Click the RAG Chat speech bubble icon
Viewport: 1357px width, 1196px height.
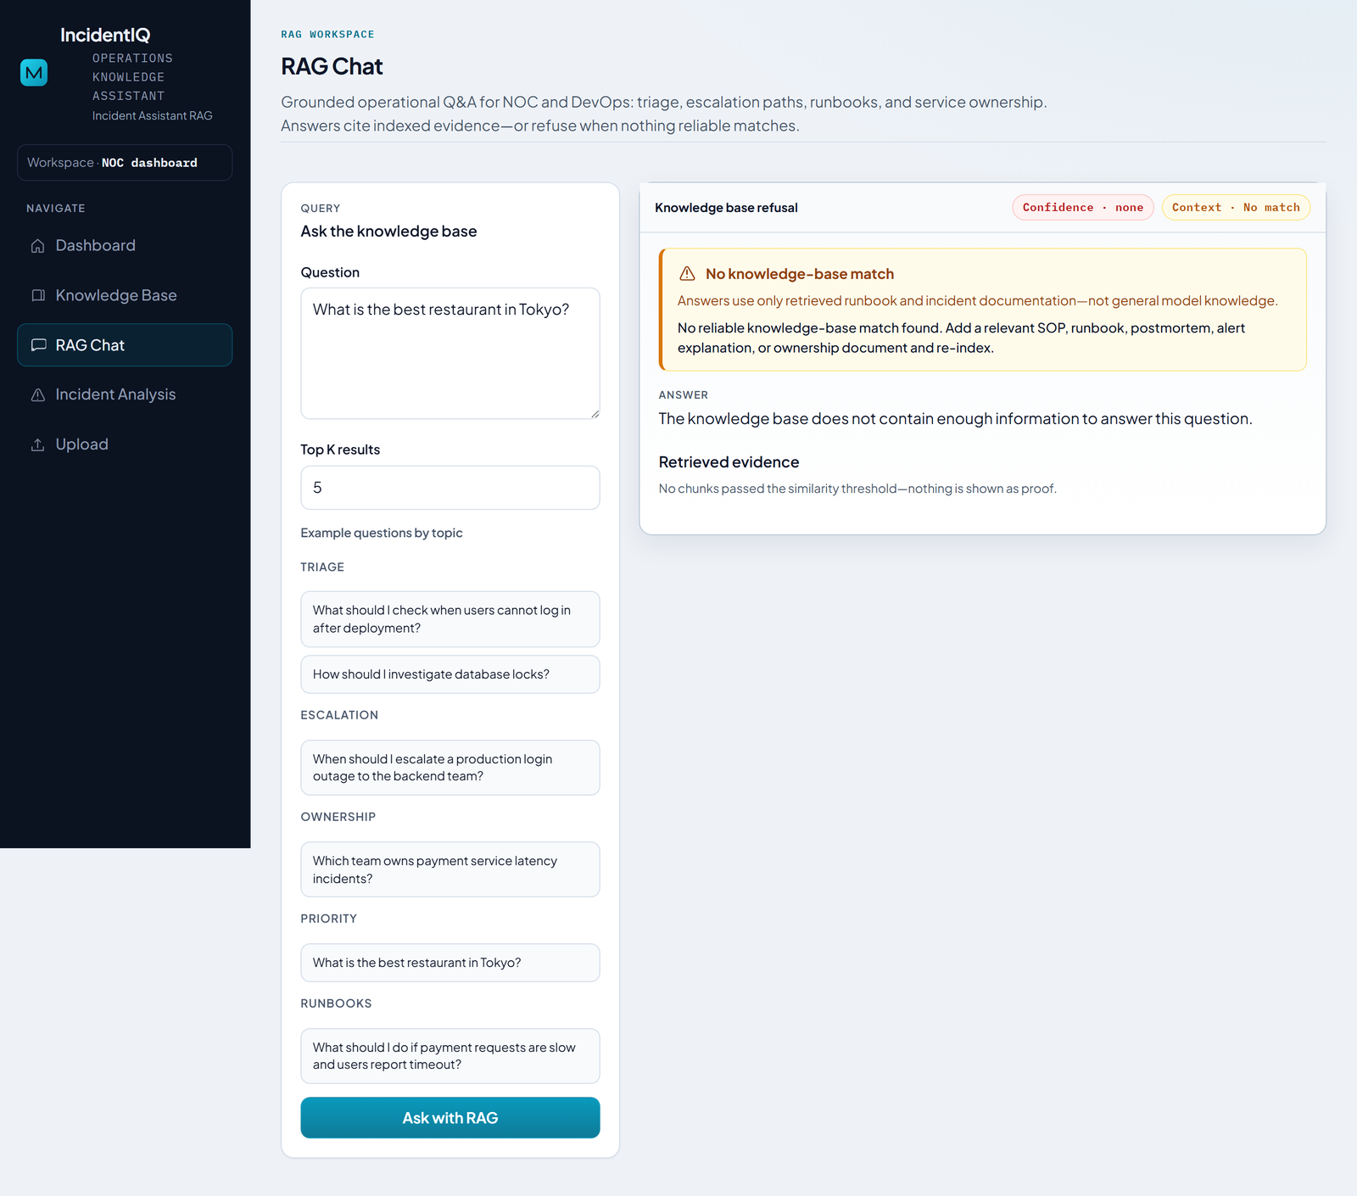38,345
